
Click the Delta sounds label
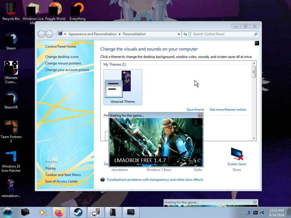click(x=198, y=170)
